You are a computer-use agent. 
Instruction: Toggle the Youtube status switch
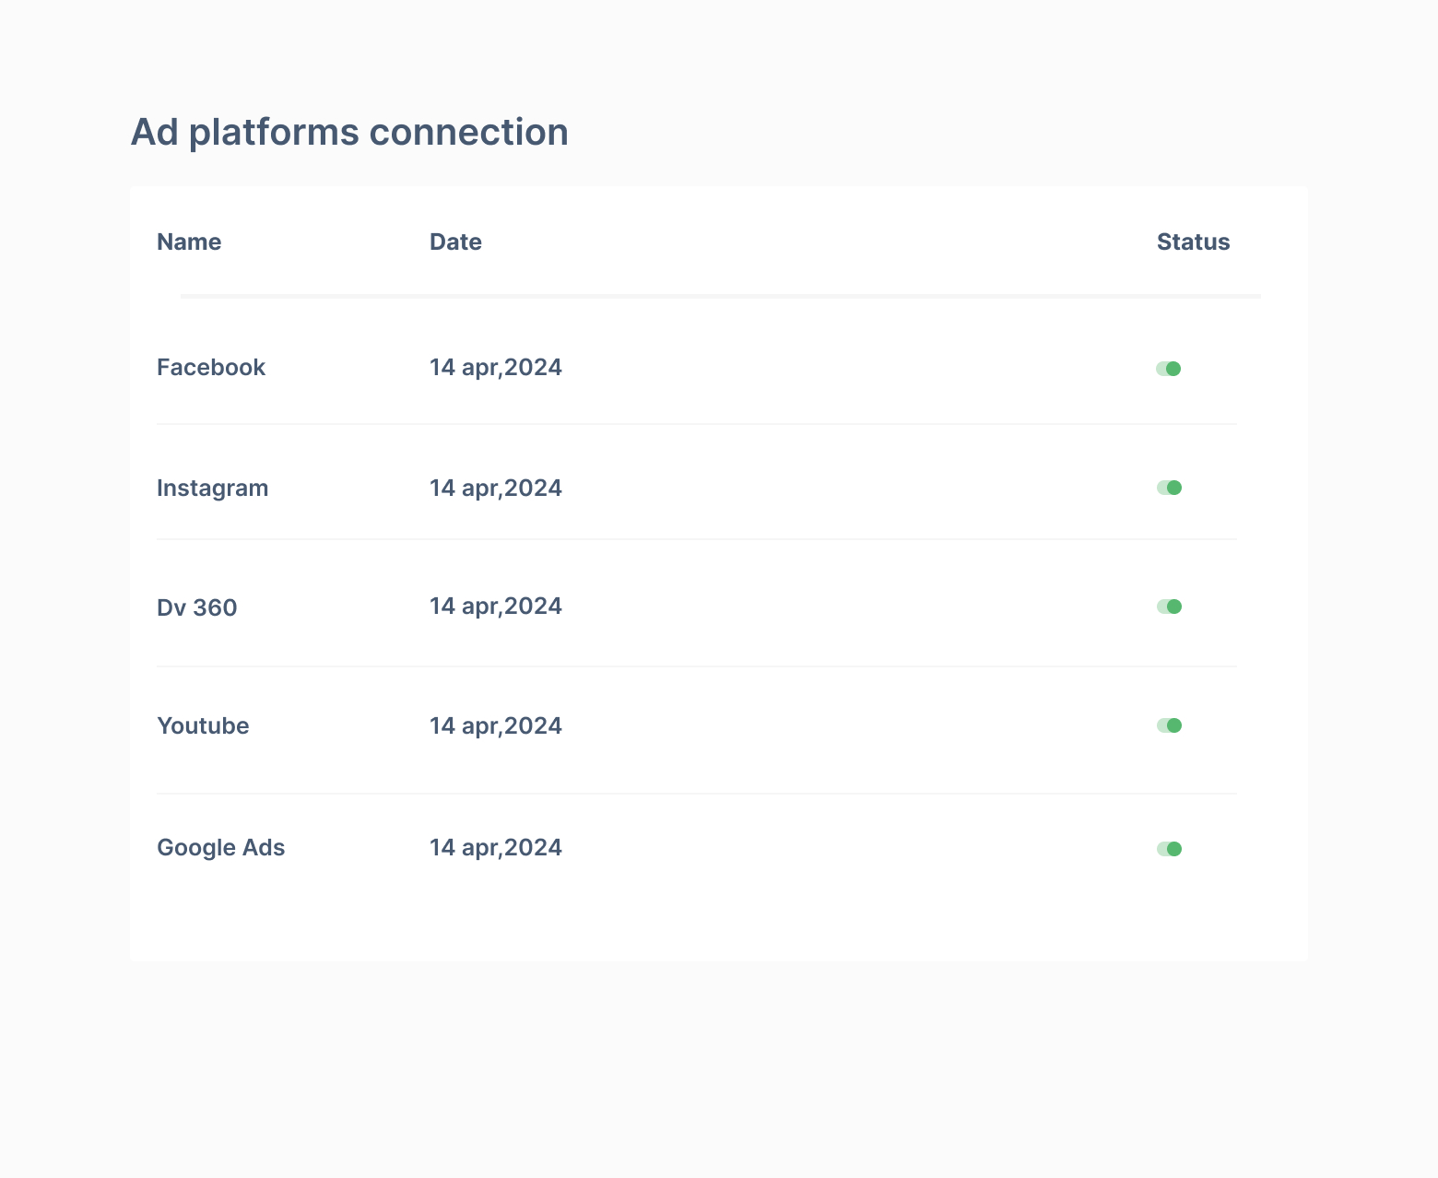coord(1169,725)
